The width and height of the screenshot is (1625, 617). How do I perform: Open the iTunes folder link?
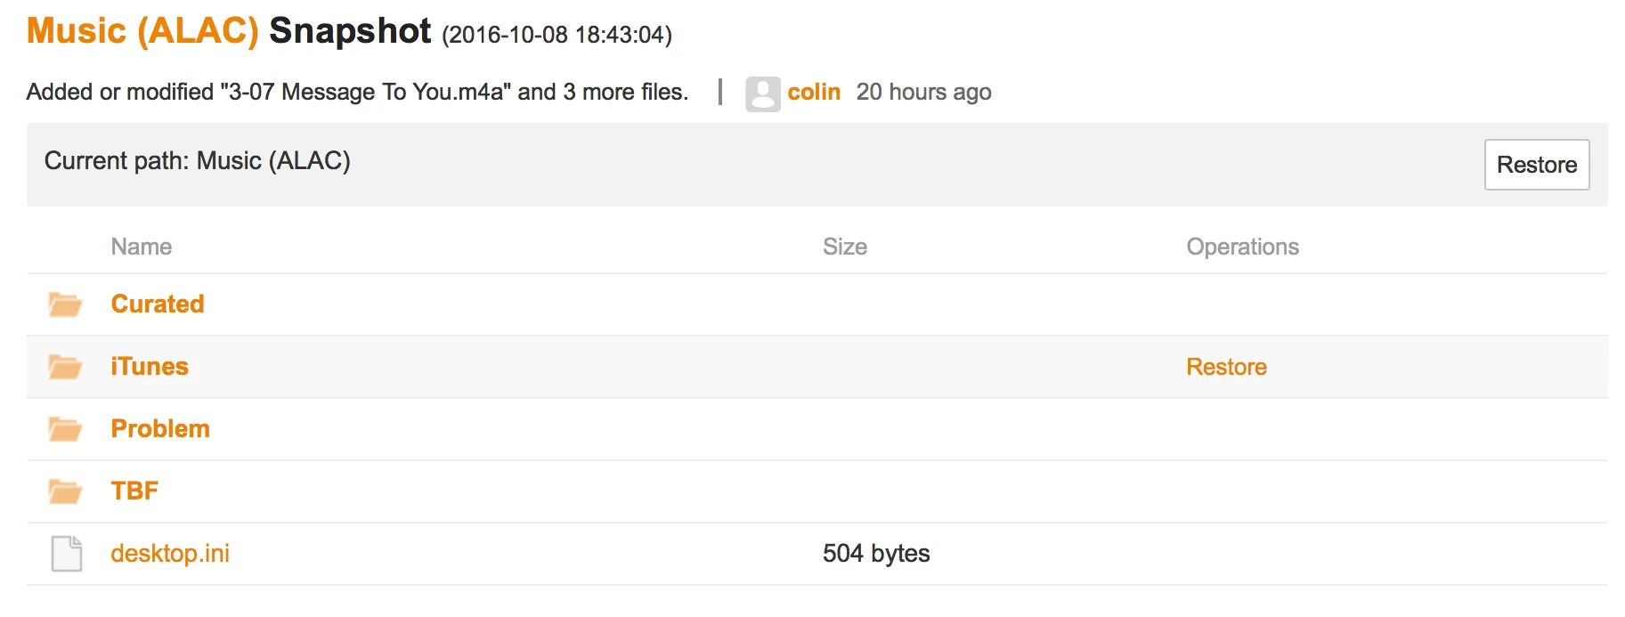pyautogui.click(x=150, y=367)
